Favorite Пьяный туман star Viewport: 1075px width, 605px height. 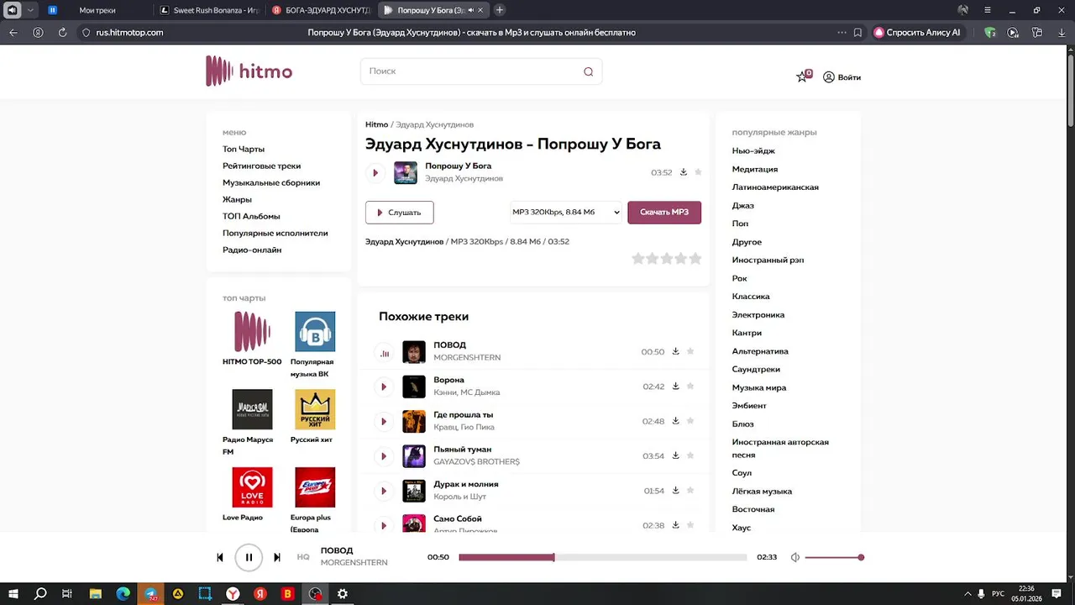click(x=690, y=455)
